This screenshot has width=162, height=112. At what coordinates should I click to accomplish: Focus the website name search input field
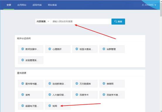click(x=81, y=21)
